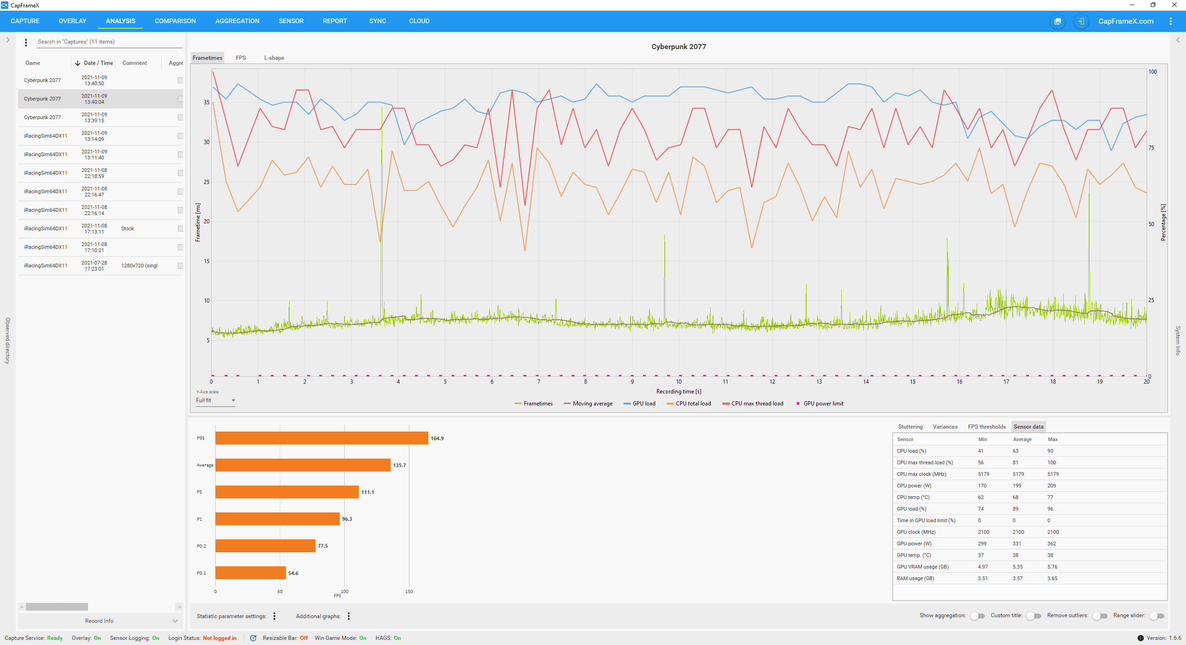Open the CapFrameX.com link
This screenshot has width=1186, height=645.
coord(1126,21)
